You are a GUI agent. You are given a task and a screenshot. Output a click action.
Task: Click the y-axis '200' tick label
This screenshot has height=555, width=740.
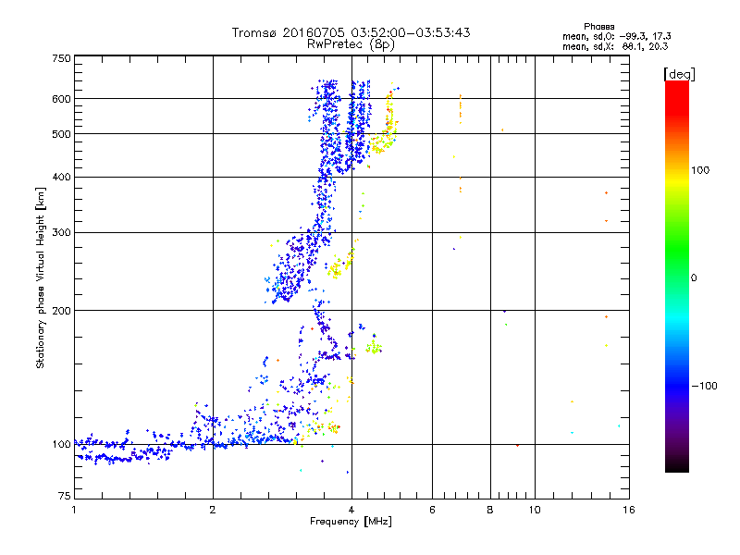pyautogui.click(x=62, y=311)
